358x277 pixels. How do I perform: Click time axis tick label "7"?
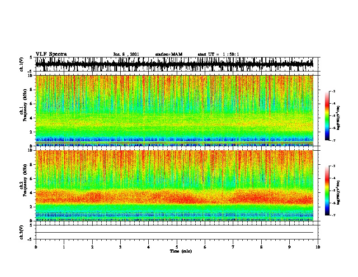[x=233, y=247]
